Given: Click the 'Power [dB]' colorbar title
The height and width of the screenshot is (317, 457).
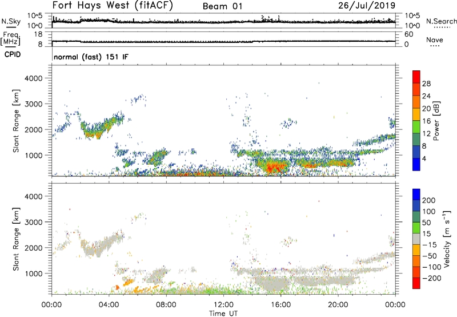Looking at the screenshot, I should point(436,121).
